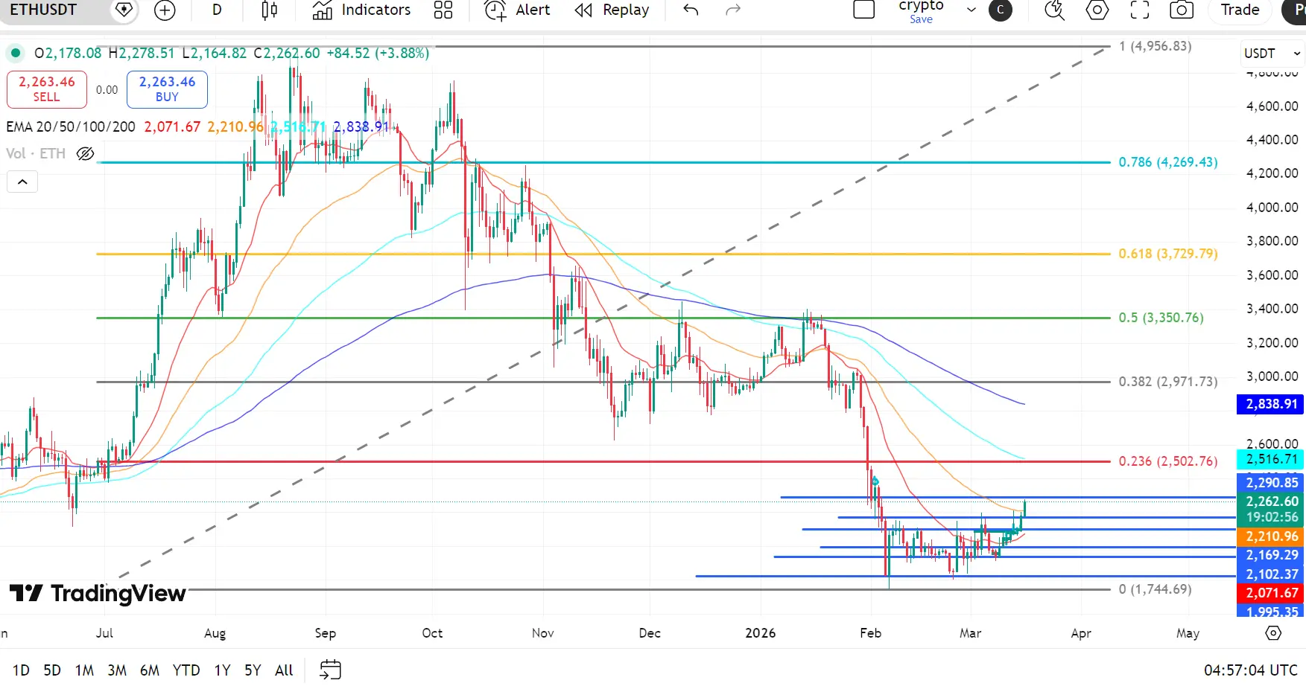Select the 5D time range

(52, 670)
